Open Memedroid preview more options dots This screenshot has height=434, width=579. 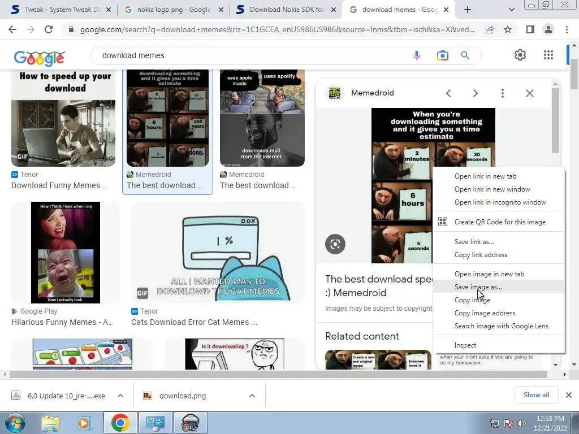(x=502, y=93)
